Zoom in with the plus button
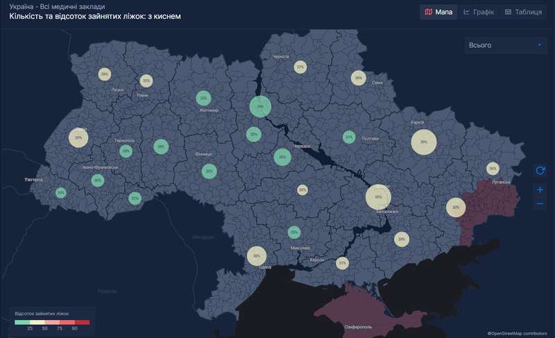 click(x=540, y=189)
